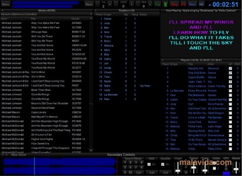Decrease CDGT value with its minus button
The width and height of the screenshot is (242, 176).
click(x=116, y=4)
